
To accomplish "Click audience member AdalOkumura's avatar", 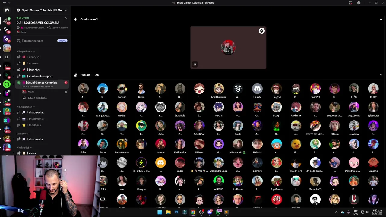I will coord(219,89).
